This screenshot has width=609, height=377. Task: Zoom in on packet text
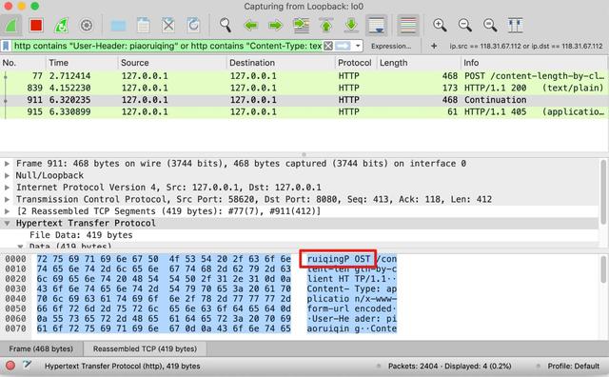tap(440, 26)
